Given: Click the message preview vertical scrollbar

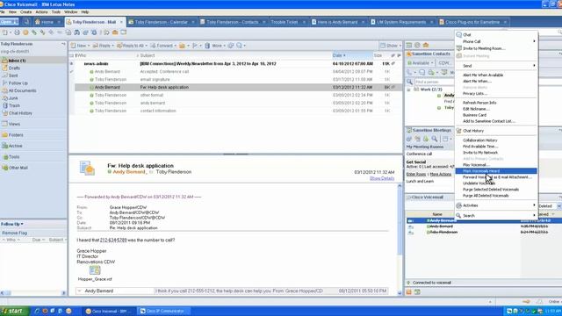Looking at the screenshot, I should pos(400,239).
